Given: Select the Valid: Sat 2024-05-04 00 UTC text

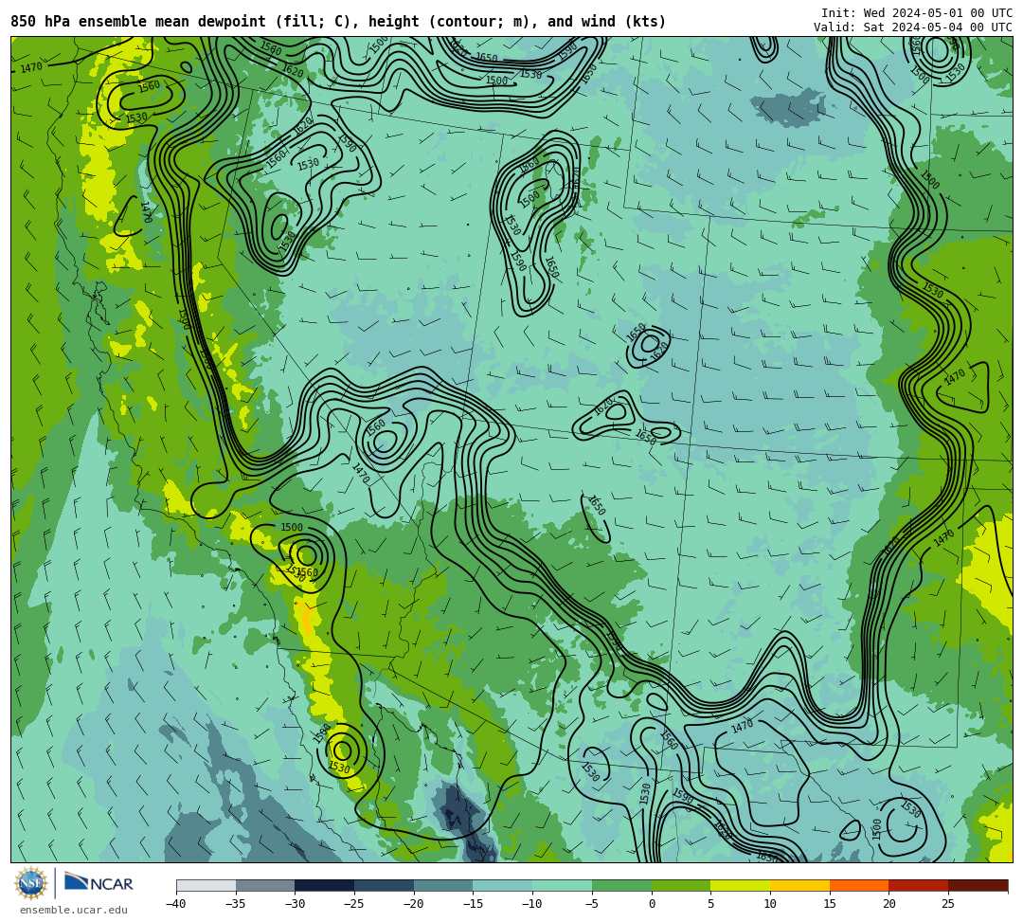Looking at the screenshot, I should click(913, 27).
